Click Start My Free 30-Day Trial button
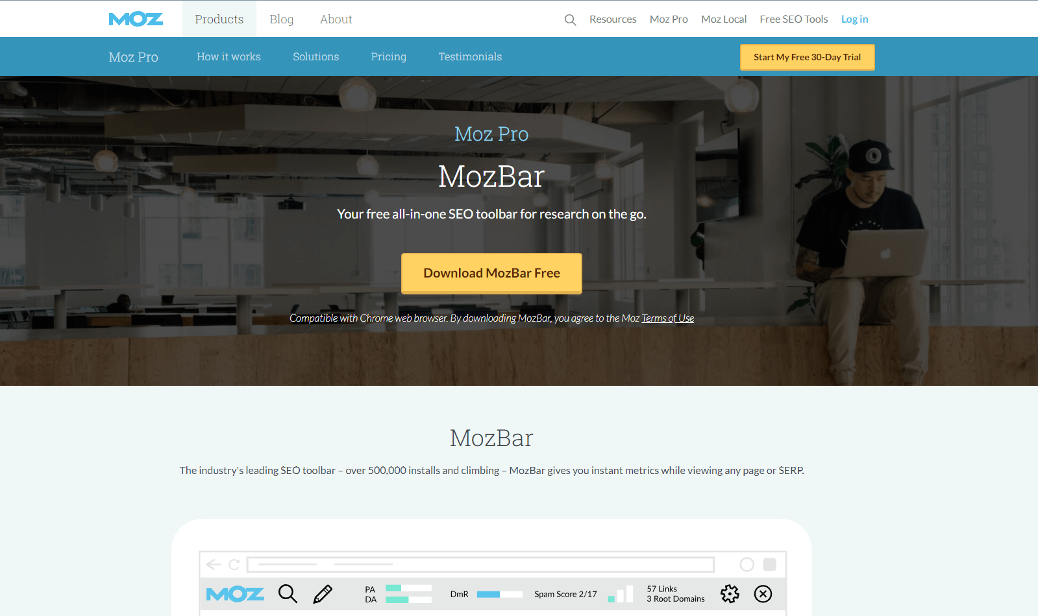 coord(808,57)
